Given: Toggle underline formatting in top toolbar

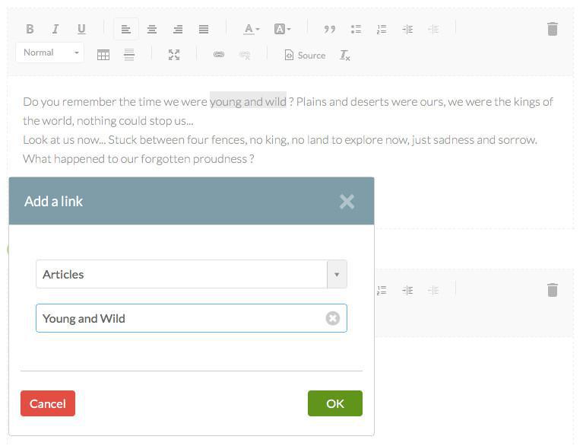Looking at the screenshot, I should tap(81, 29).
